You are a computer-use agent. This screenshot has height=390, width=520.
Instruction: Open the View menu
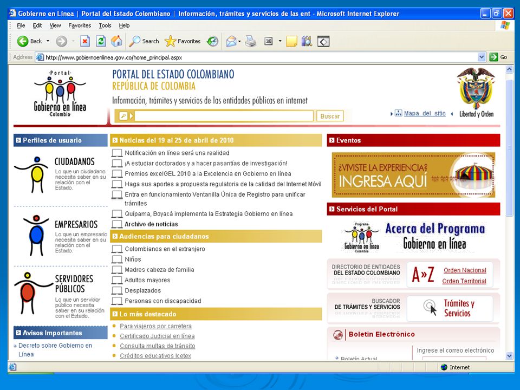[x=55, y=25]
